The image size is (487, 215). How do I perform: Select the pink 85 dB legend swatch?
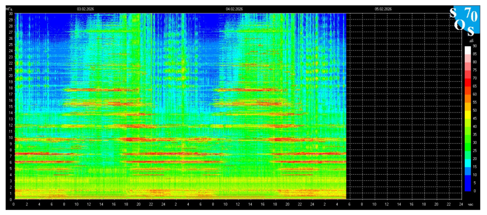point(468,58)
